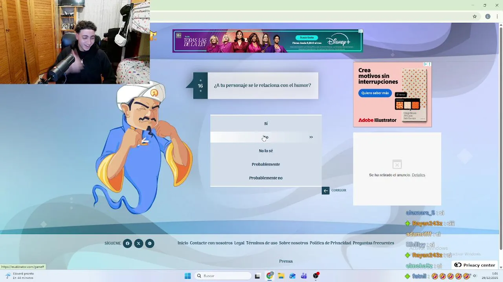
Task: Click the volume icon in system tray
Action: coord(474,276)
